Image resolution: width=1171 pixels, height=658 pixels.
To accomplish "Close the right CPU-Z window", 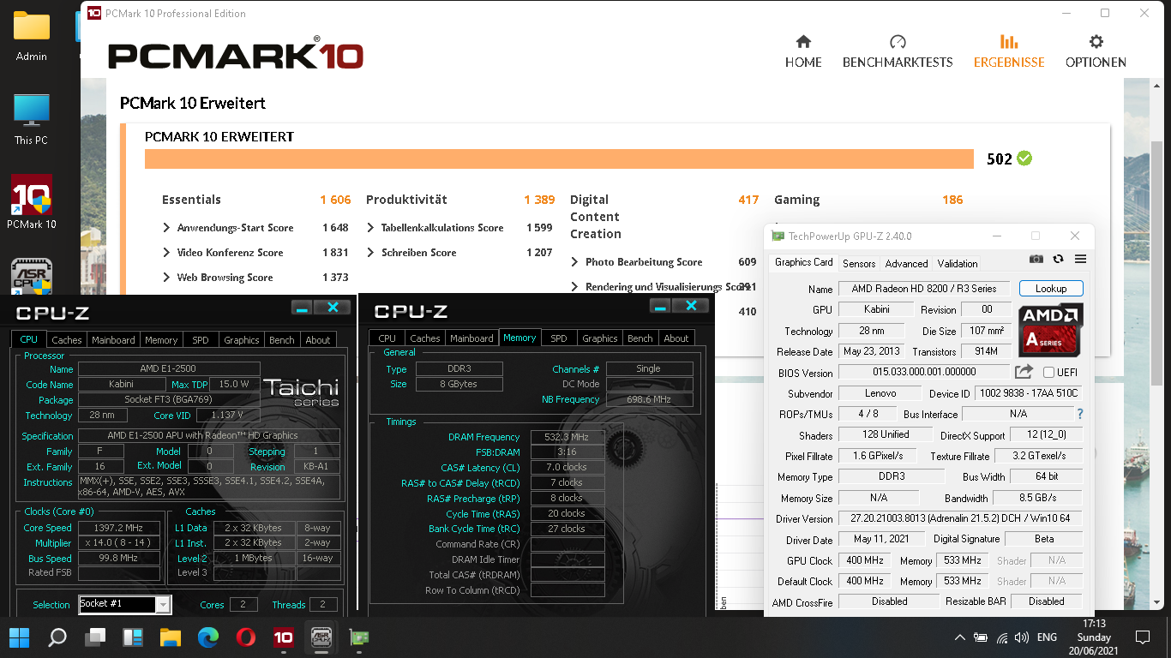I will pyautogui.click(x=692, y=305).
